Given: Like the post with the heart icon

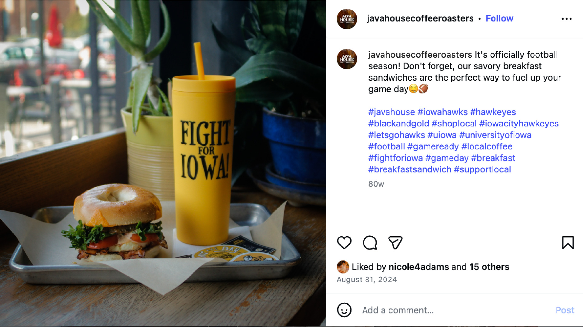Looking at the screenshot, I should coord(344,243).
